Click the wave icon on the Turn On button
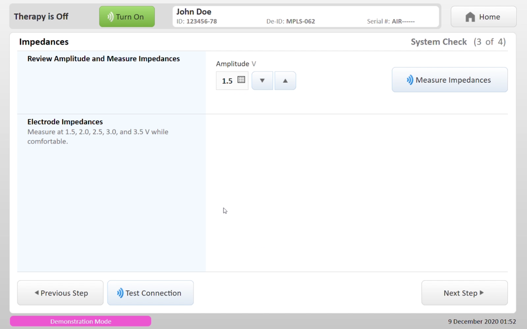Screen dimensions: 527x329 110,17
